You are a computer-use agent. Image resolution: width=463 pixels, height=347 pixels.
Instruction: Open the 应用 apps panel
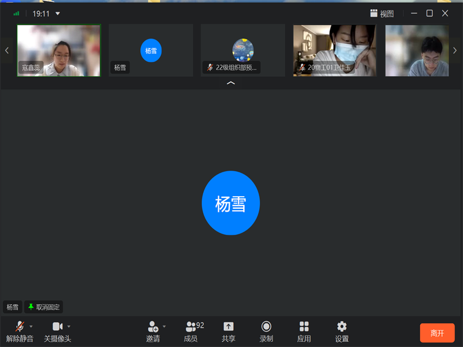click(x=304, y=331)
